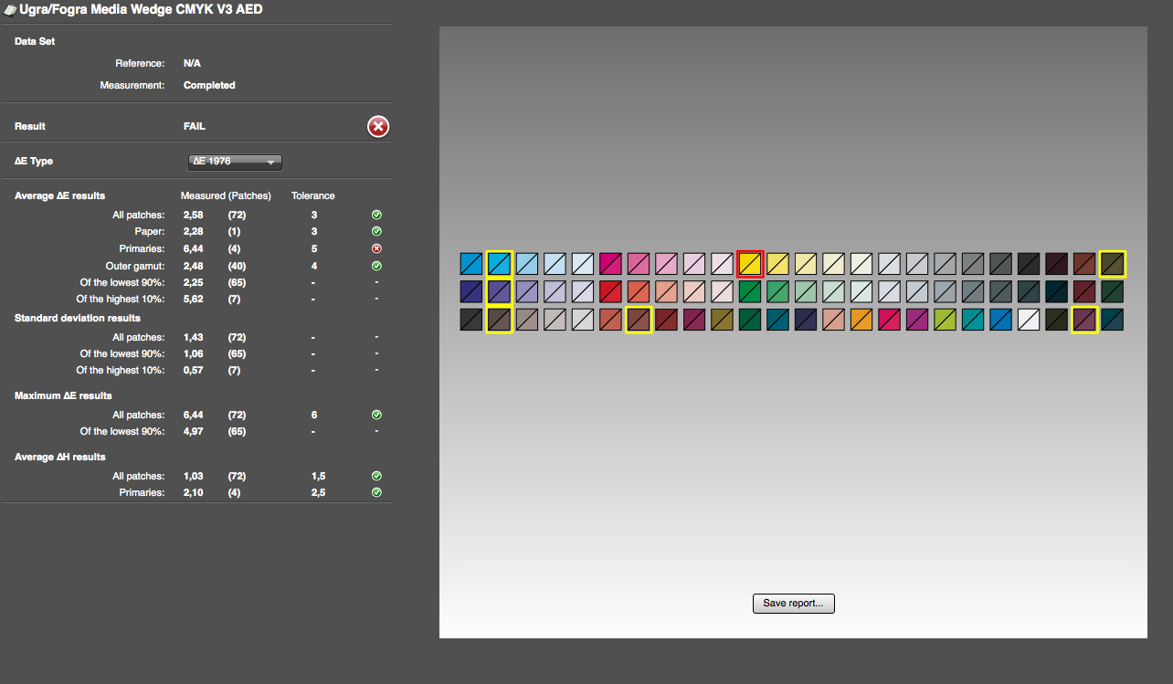Select the brown patch near top row end

coord(1084,264)
